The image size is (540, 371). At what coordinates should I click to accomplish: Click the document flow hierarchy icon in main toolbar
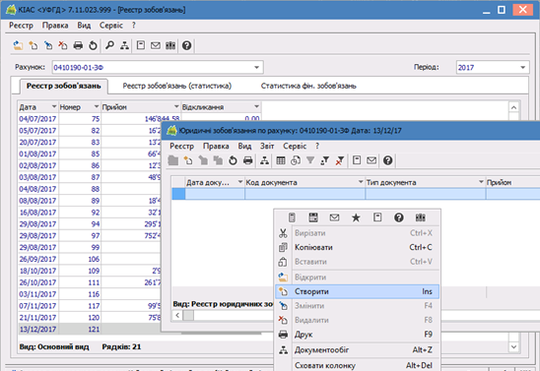[125, 45]
